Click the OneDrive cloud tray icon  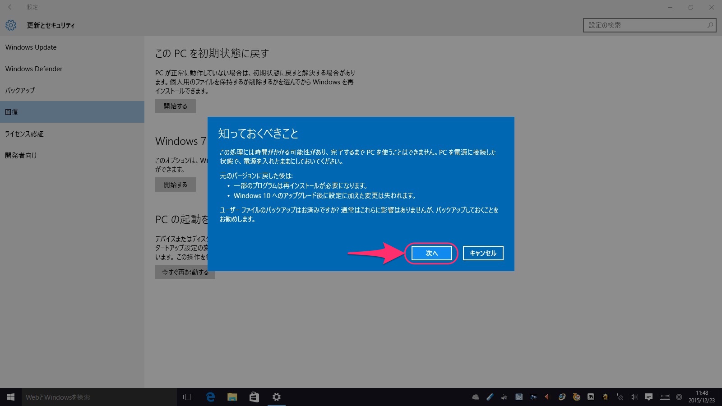click(x=476, y=397)
